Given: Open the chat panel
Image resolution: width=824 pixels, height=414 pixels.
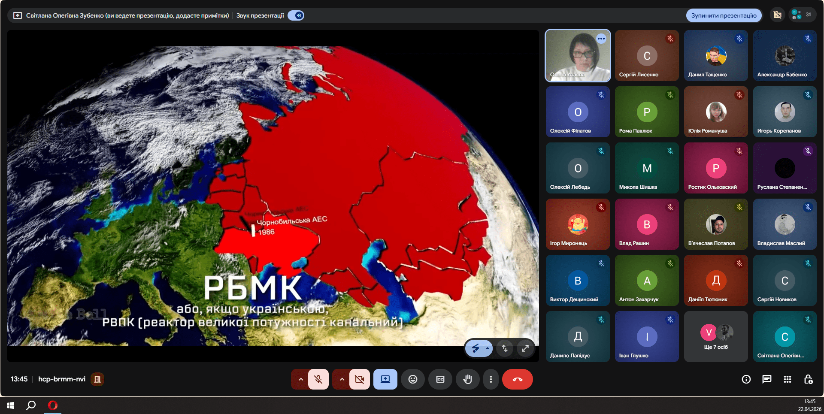Looking at the screenshot, I should pyautogui.click(x=766, y=379).
